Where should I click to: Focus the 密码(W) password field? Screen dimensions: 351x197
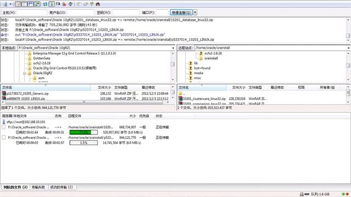(126, 13)
